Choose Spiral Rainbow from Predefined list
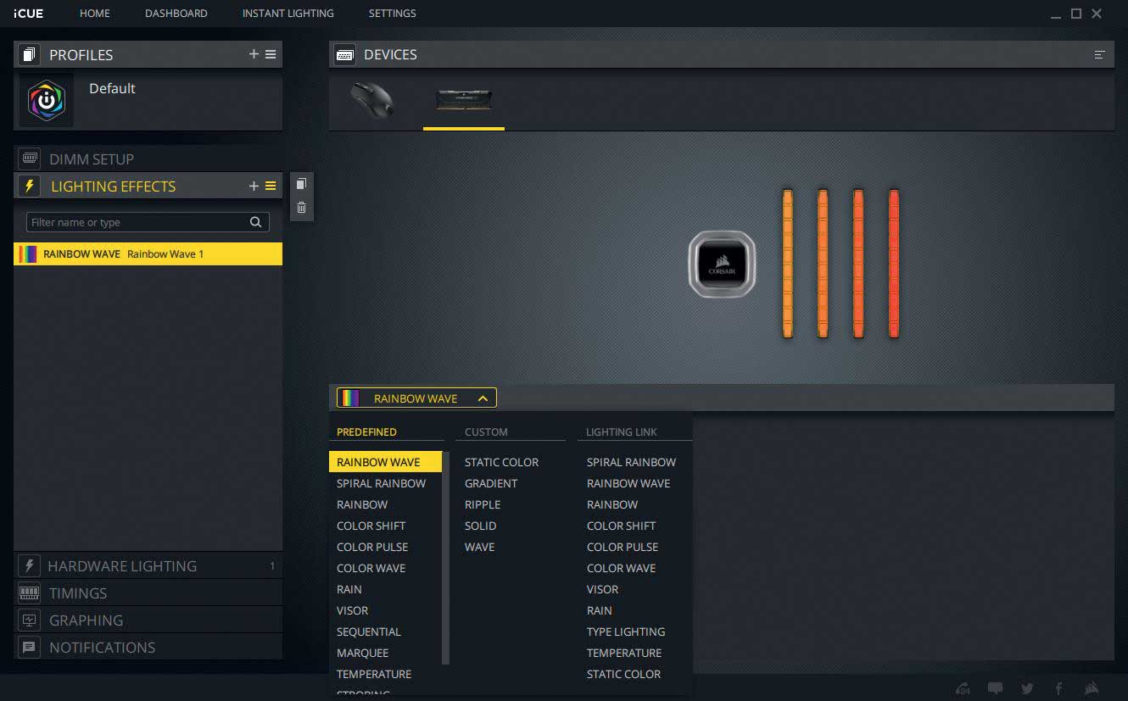This screenshot has width=1128, height=701. [x=381, y=483]
